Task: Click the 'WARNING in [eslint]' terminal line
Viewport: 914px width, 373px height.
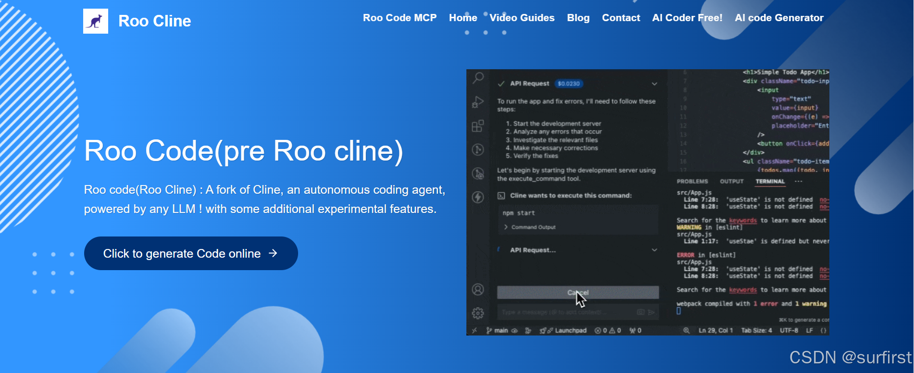Action: tap(709, 227)
